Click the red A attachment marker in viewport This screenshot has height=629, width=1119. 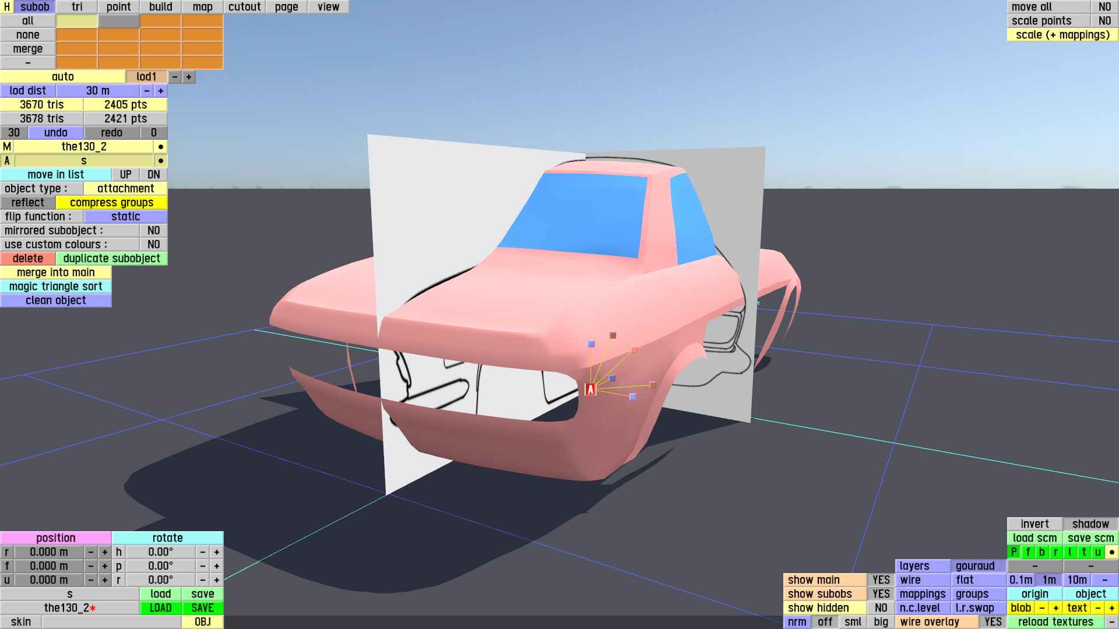point(590,390)
